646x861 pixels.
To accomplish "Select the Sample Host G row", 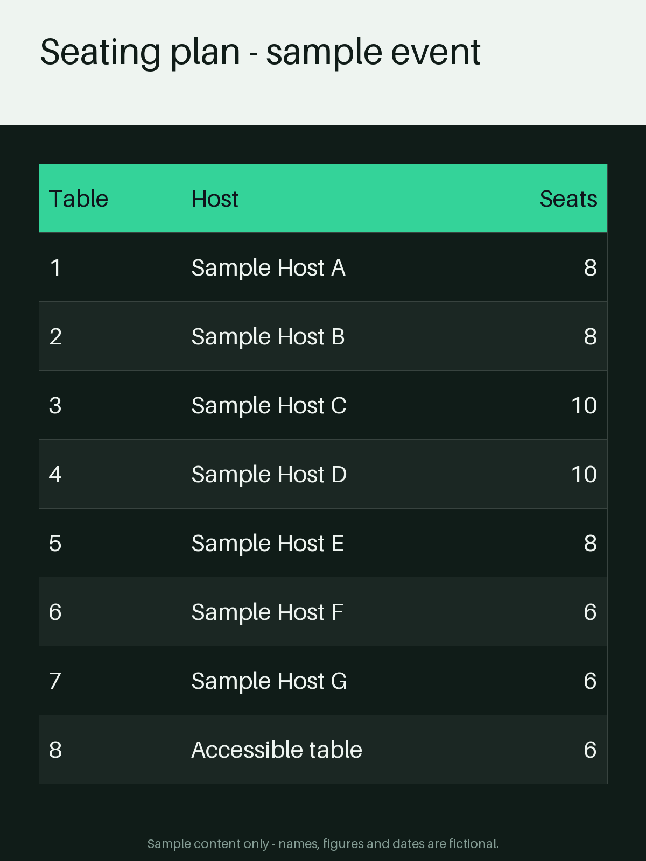I will tap(323, 681).
